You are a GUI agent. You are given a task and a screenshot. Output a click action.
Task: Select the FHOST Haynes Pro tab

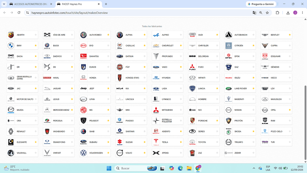point(78,4)
